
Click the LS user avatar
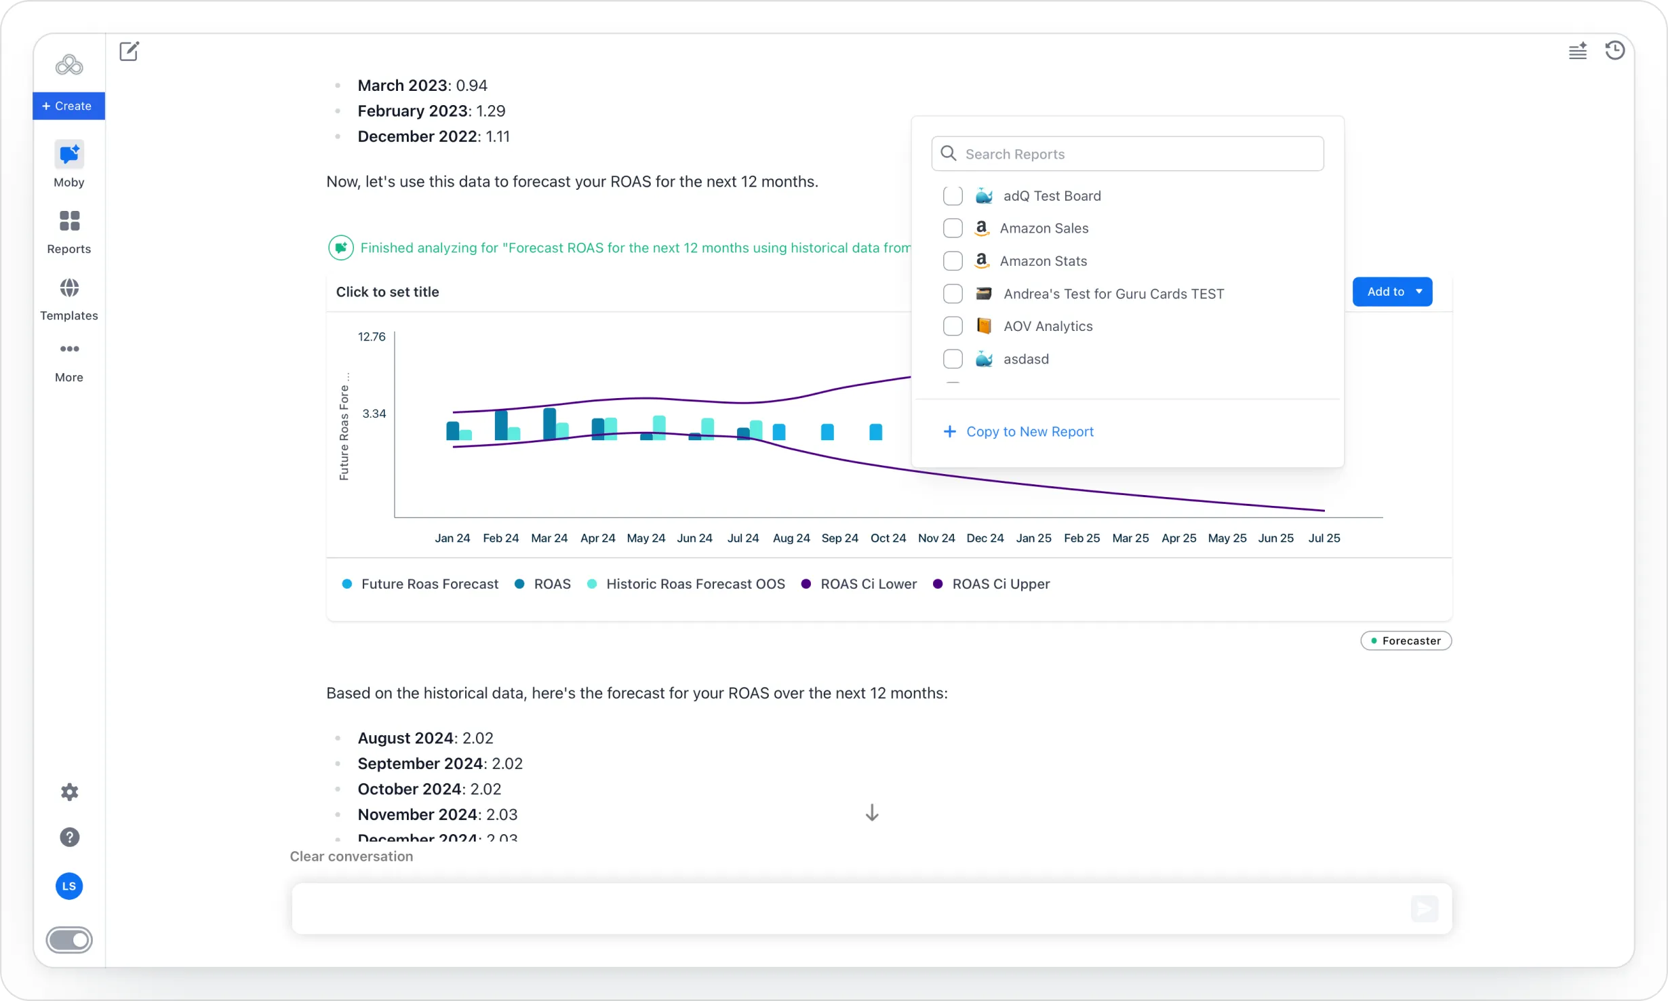[x=69, y=886]
